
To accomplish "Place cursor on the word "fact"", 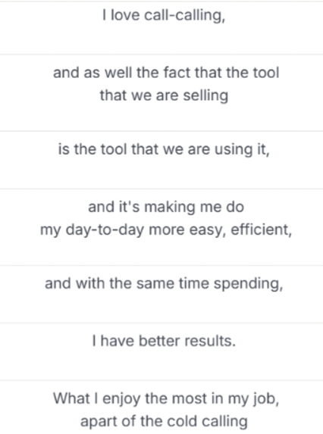I will [x=176, y=73].
